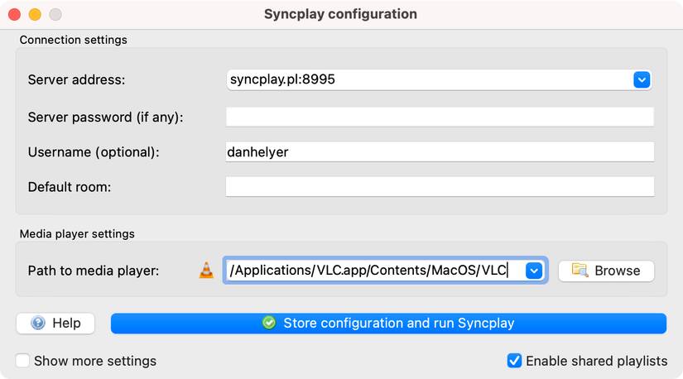Open the media player path dropdown
The width and height of the screenshot is (683, 379).
point(534,271)
